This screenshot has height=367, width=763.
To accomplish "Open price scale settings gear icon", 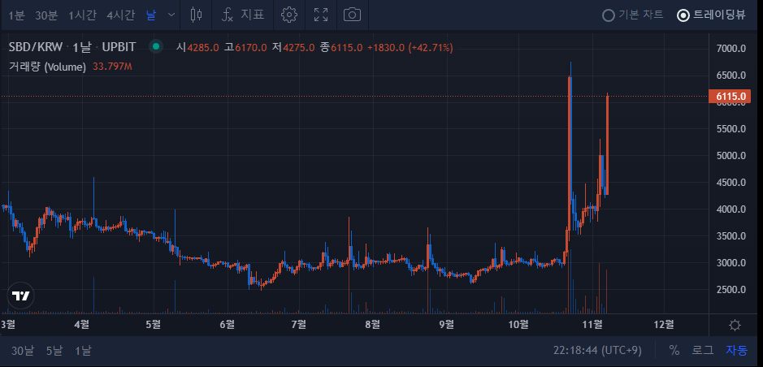I will point(735,326).
